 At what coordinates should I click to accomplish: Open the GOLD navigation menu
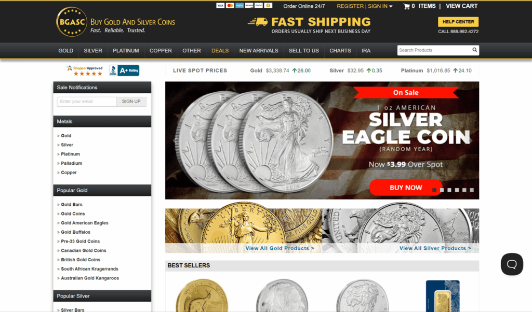(66, 51)
